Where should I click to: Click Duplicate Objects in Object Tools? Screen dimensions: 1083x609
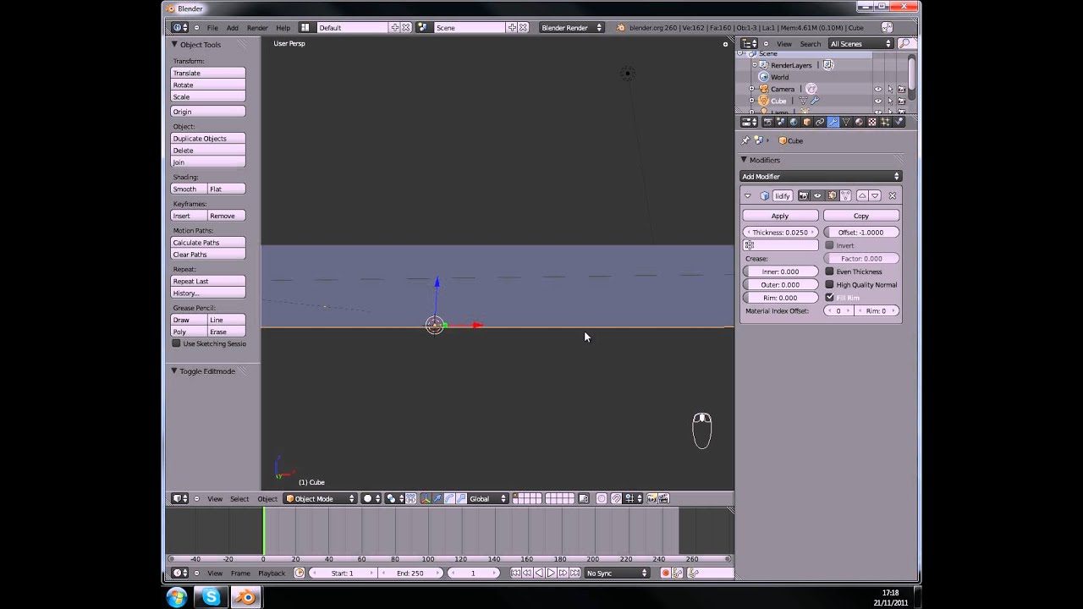tap(208, 138)
